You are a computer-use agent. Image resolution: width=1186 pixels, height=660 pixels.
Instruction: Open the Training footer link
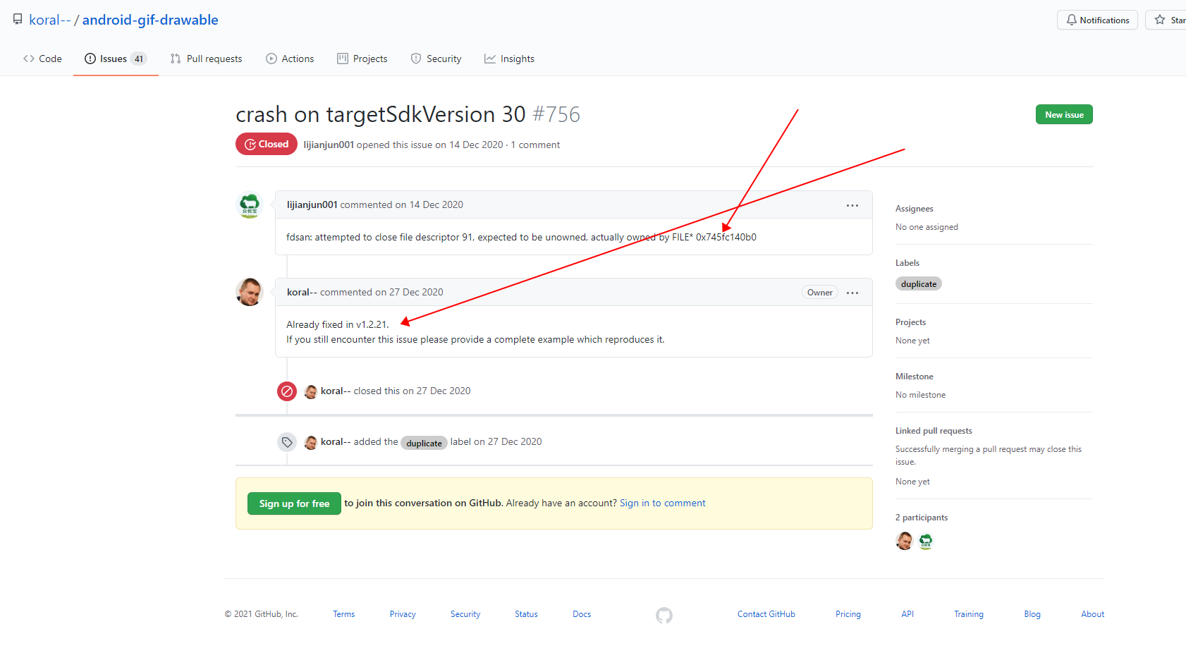[969, 614]
